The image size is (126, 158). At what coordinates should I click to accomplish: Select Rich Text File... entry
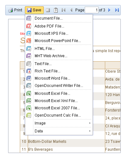59,71
